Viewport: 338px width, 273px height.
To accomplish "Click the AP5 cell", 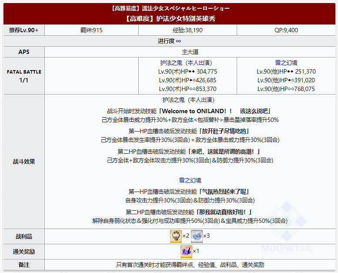I will (x=24, y=52).
